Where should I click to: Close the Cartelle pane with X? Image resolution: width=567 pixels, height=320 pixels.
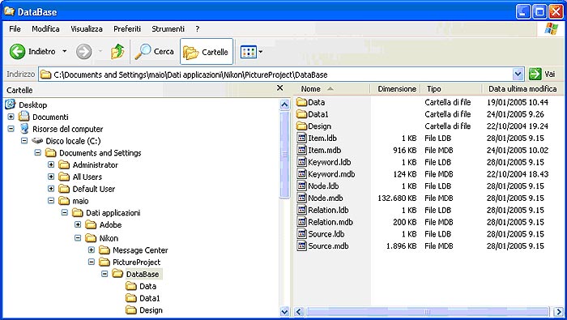point(280,87)
